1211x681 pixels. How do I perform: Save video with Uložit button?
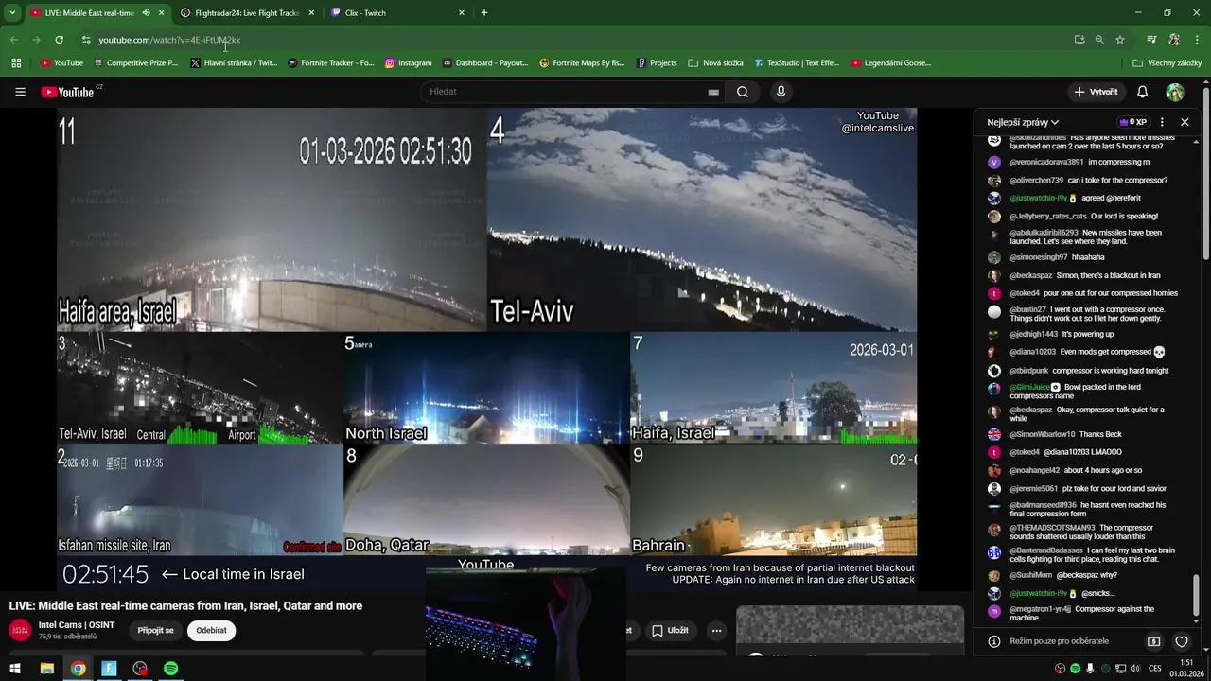[x=670, y=630]
